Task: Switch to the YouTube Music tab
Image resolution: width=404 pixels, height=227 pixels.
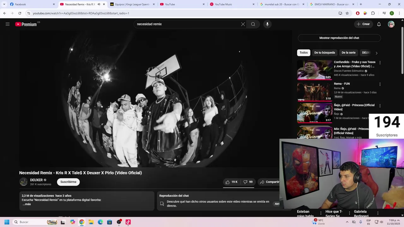Action: tap(232, 4)
